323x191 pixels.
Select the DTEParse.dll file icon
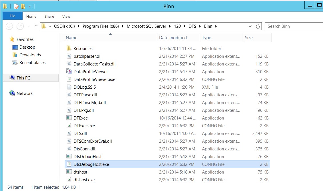coord(69,95)
